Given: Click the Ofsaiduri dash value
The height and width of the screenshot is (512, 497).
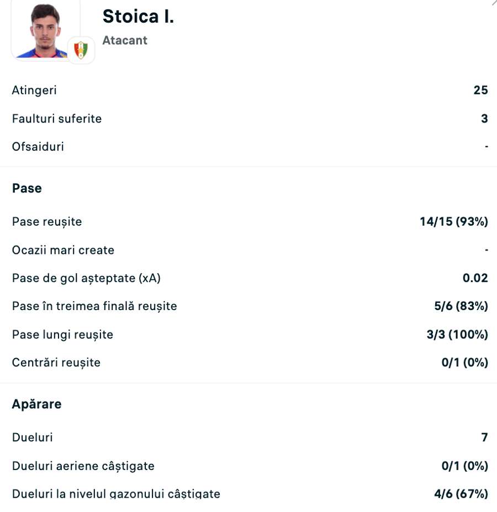Looking at the screenshot, I should pos(485,146).
